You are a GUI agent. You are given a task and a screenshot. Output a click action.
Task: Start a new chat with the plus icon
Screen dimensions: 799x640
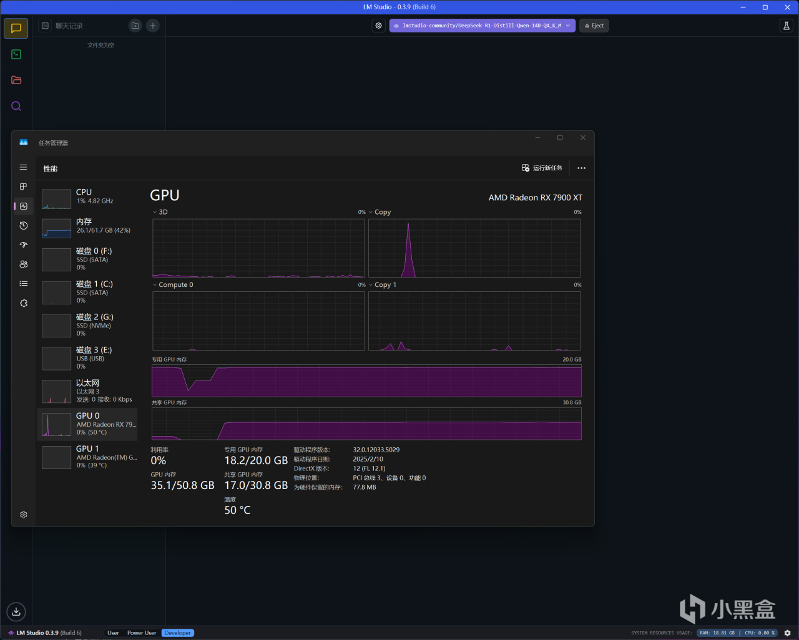[x=153, y=26]
